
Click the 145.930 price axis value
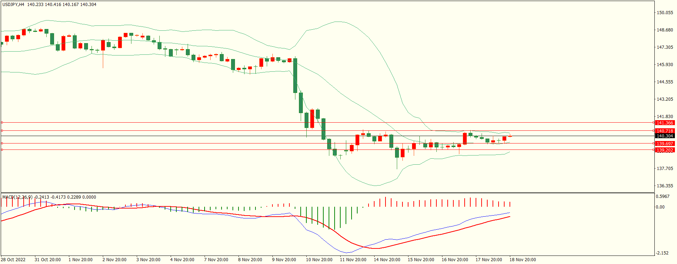pyautogui.click(x=665, y=65)
